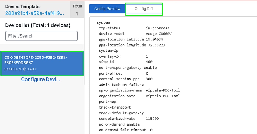Open device template link 288e91b4-e59e-4af4-9...
The image size is (257, 134).
point(34,13)
